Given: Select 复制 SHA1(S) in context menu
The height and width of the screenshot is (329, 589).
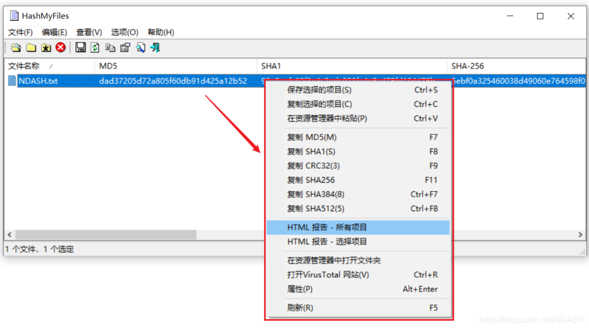Looking at the screenshot, I should (x=358, y=152).
